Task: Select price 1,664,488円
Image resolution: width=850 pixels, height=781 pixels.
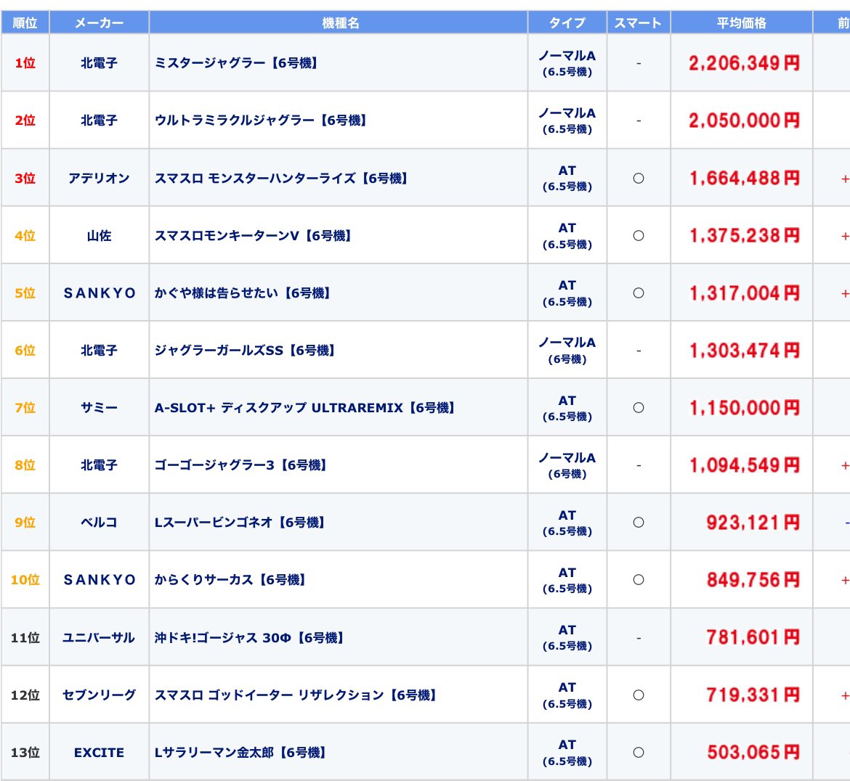Action: (744, 178)
